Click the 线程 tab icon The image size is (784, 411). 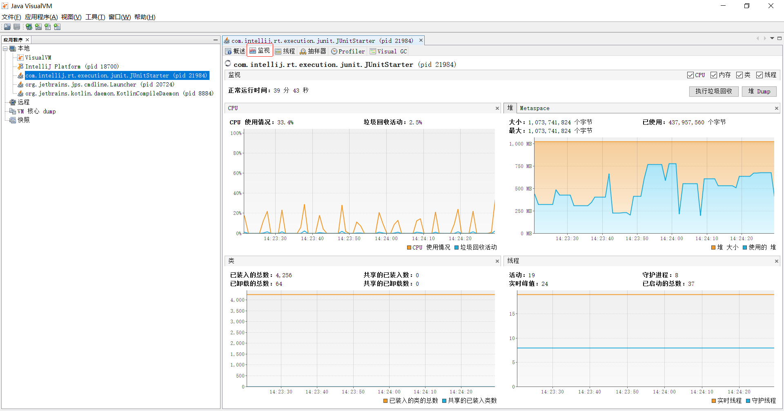[278, 51]
